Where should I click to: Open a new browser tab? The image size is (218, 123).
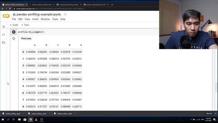tap(112, 4)
